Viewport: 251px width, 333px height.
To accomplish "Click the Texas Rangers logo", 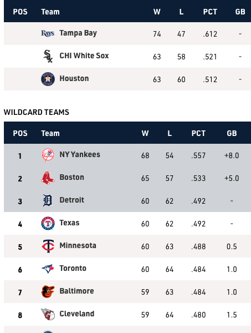I will tap(48, 223).
